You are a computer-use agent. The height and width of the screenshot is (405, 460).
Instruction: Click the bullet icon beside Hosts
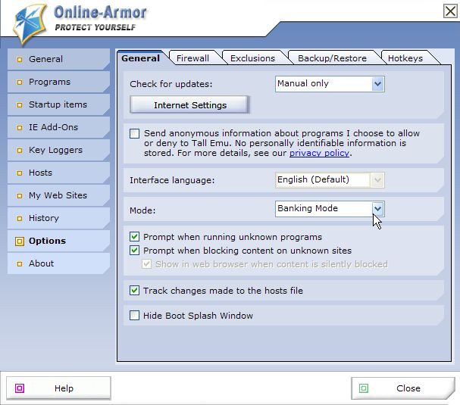tap(20, 173)
